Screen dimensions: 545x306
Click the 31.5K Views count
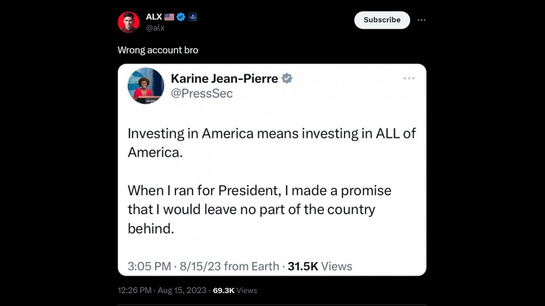pos(320,266)
